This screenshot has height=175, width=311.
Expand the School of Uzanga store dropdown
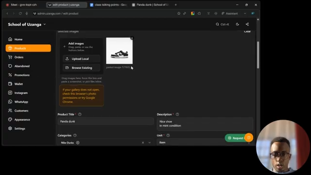[x=27, y=24]
